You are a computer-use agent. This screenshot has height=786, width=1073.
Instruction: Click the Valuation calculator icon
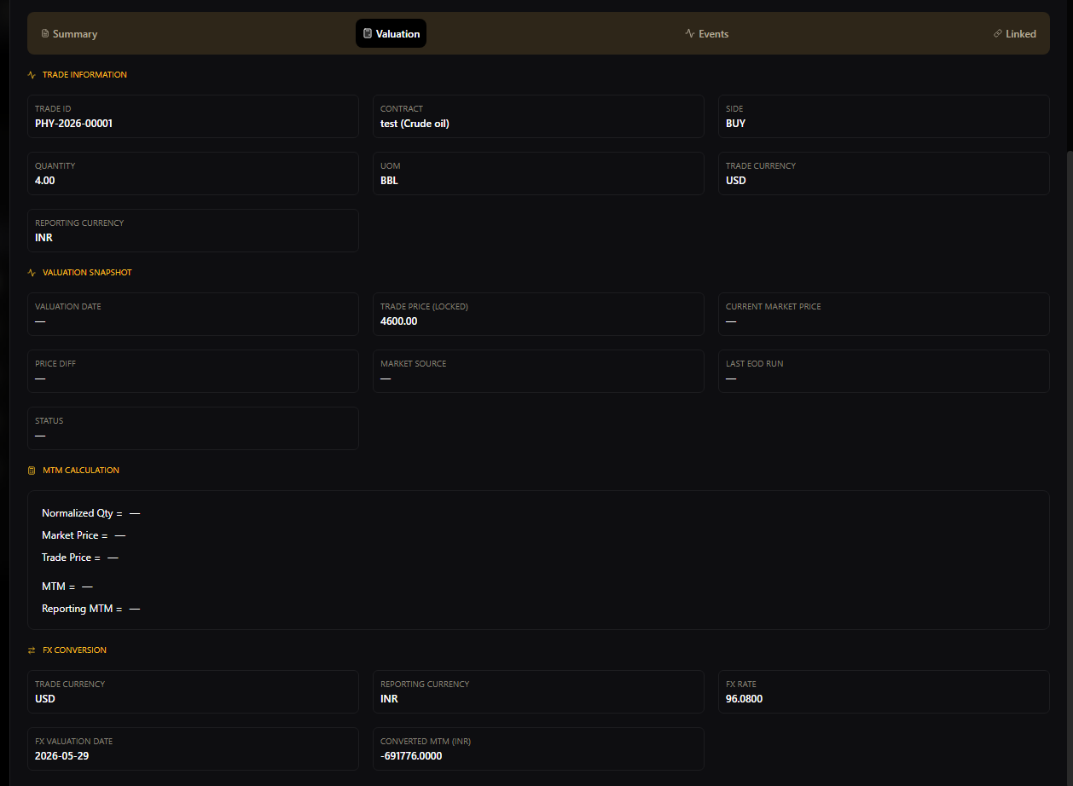coord(368,34)
